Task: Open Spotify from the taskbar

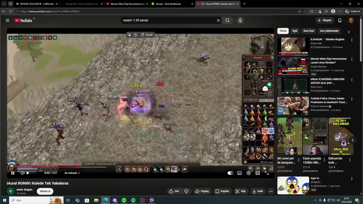Action: point(133,200)
